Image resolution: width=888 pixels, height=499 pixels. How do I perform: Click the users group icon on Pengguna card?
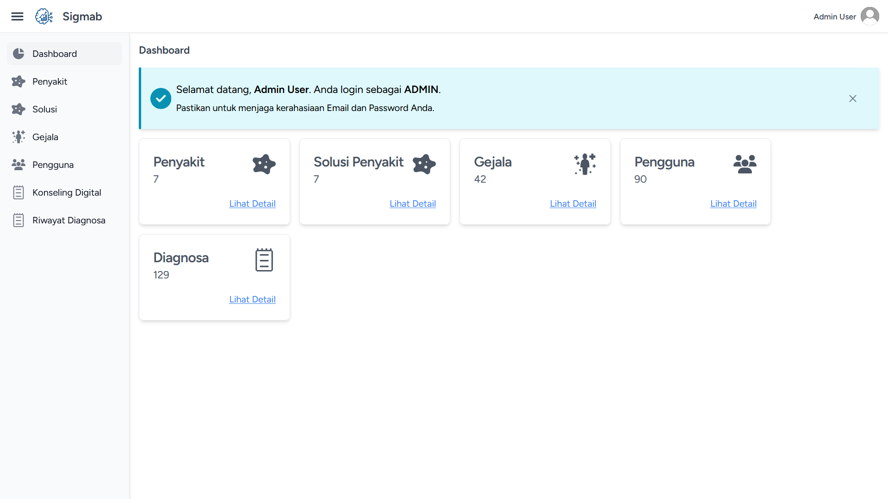(745, 164)
